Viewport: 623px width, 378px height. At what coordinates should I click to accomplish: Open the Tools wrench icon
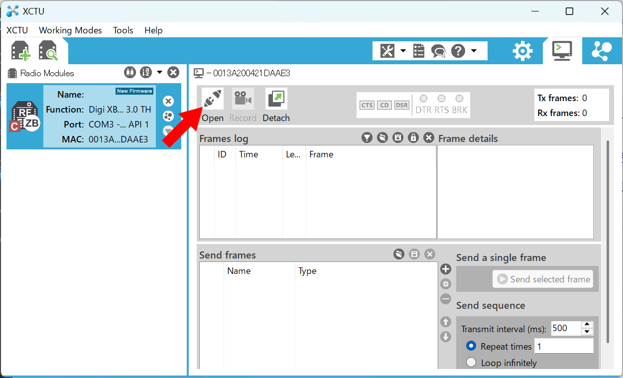(x=387, y=51)
